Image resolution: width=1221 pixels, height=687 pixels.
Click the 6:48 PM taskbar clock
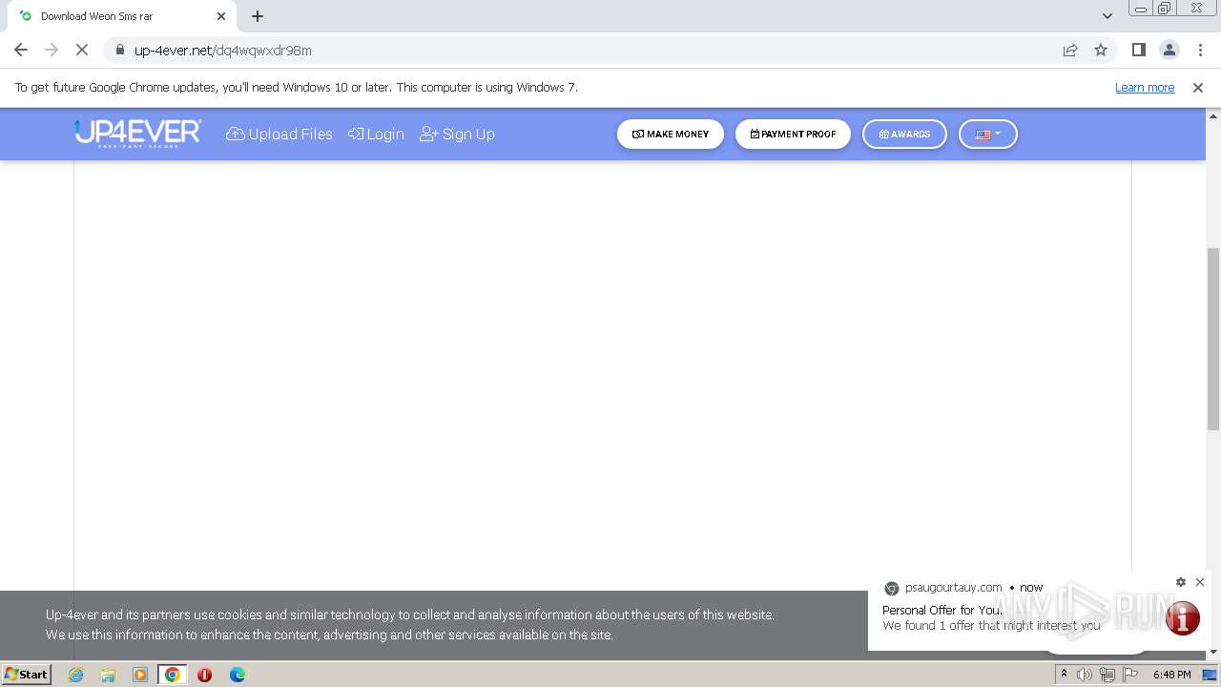point(1171,675)
